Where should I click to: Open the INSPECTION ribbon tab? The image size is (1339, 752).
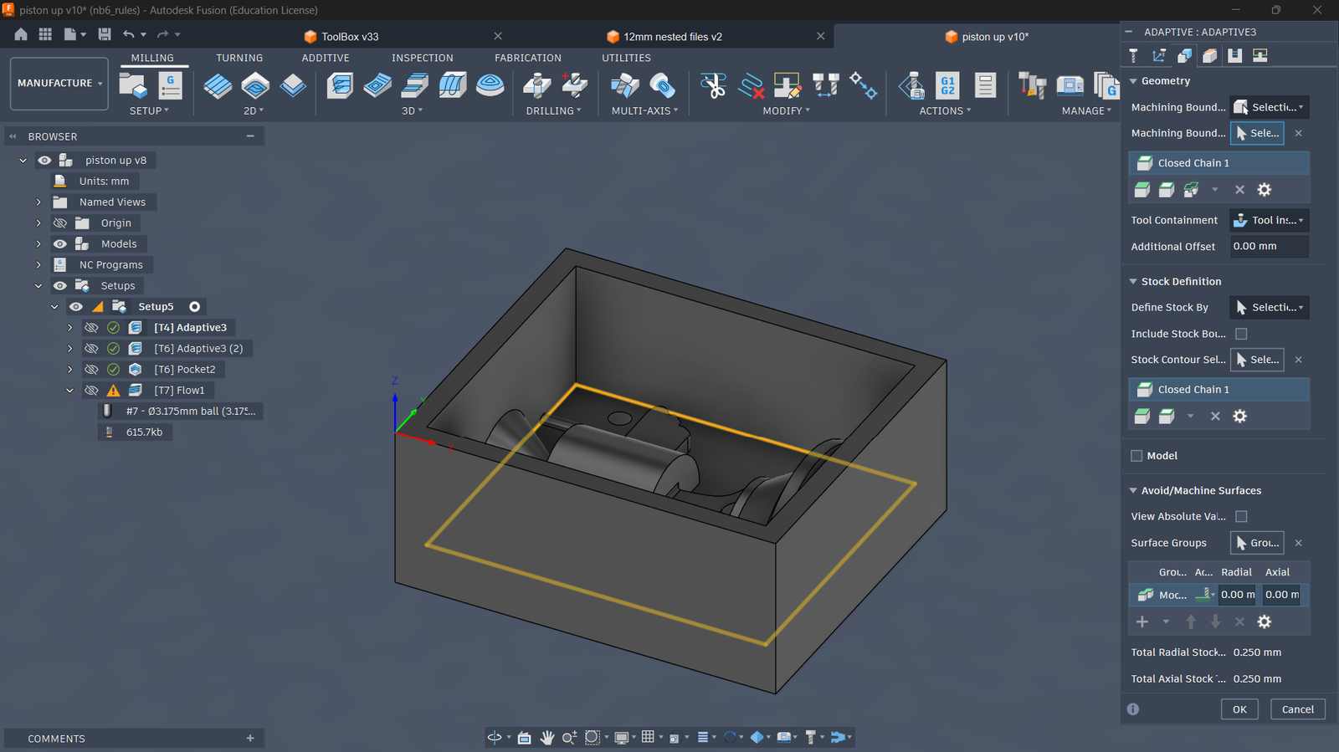click(422, 58)
